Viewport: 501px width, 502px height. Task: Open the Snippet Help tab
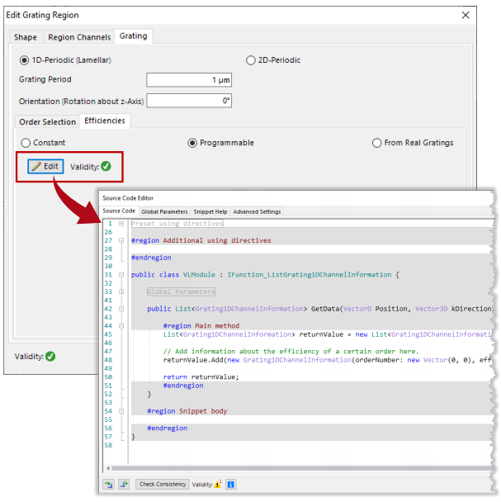pos(210,211)
